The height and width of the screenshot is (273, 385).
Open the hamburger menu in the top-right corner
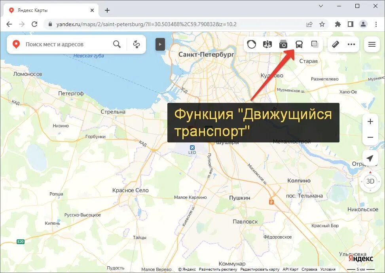click(x=372, y=44)
